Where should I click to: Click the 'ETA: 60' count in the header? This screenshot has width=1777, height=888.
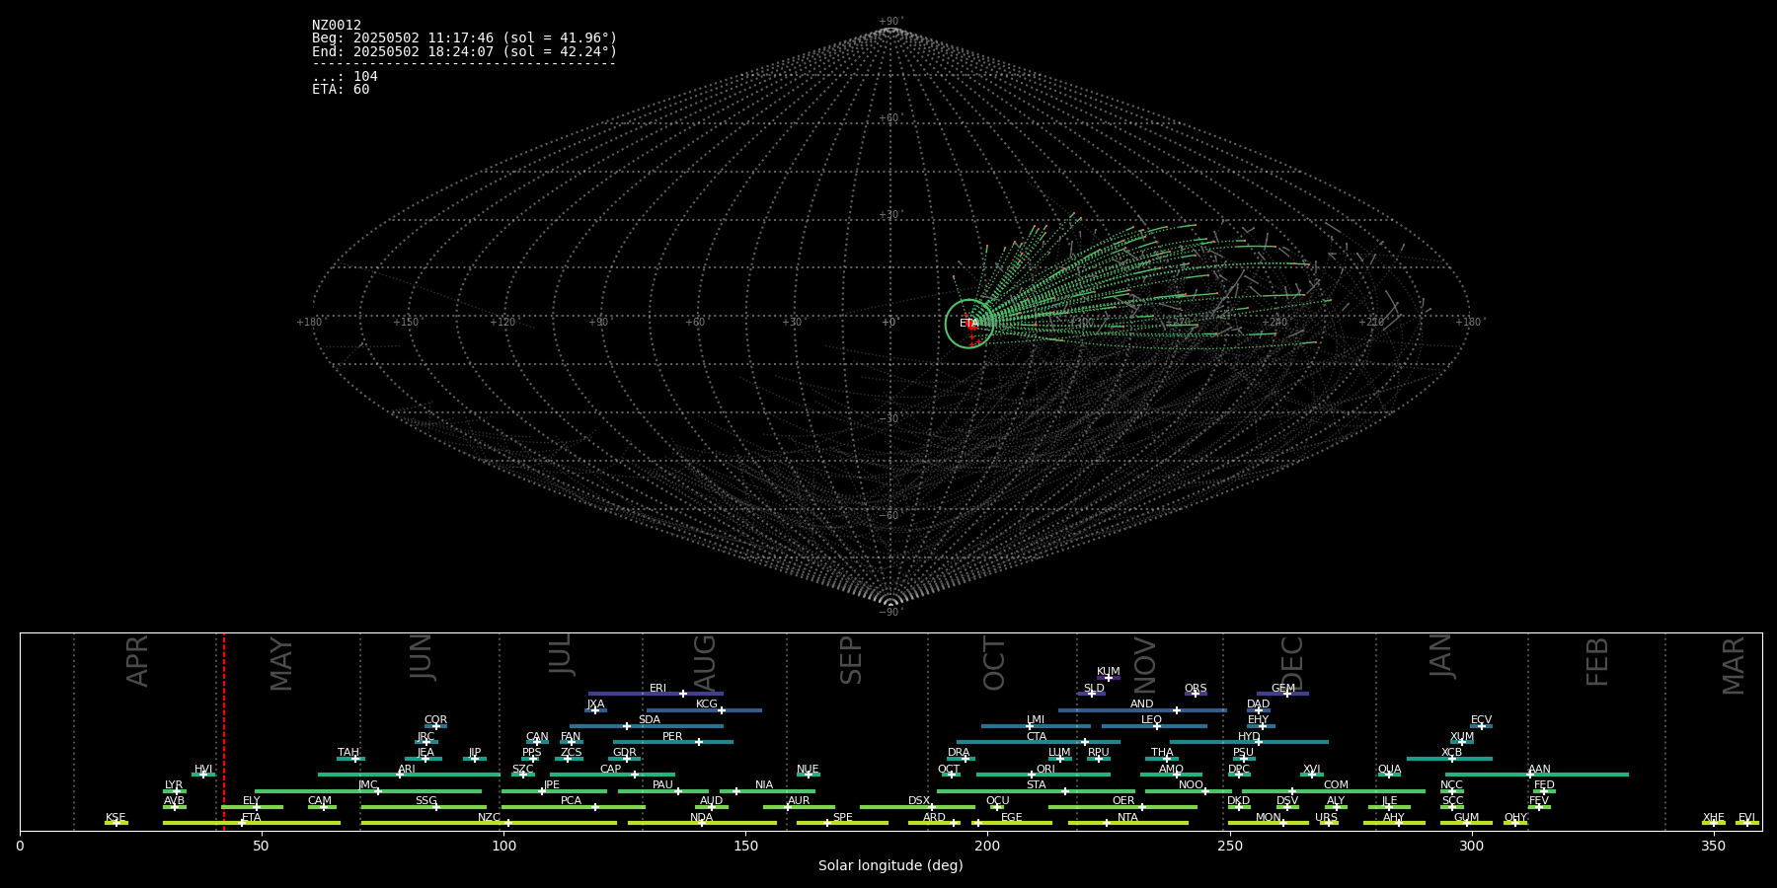pyautogui.click(x=341, y=90)
